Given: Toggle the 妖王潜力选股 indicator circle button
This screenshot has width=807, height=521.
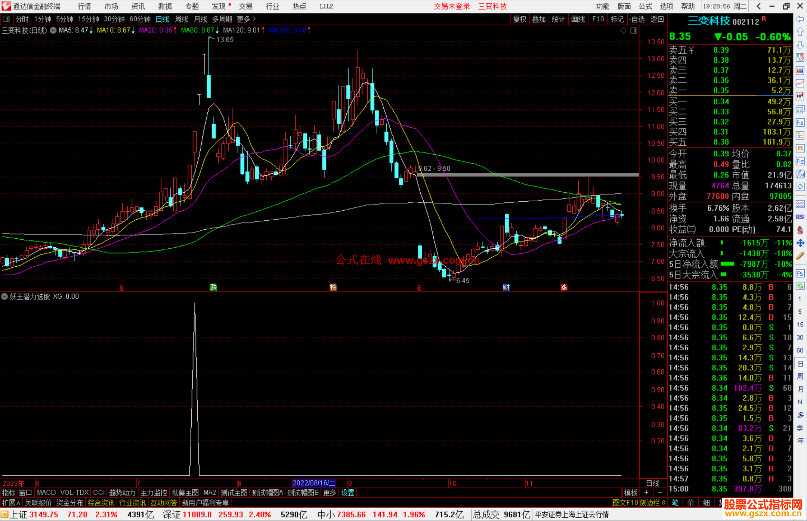Looking at the screenshot, I should tap(4, 297).
